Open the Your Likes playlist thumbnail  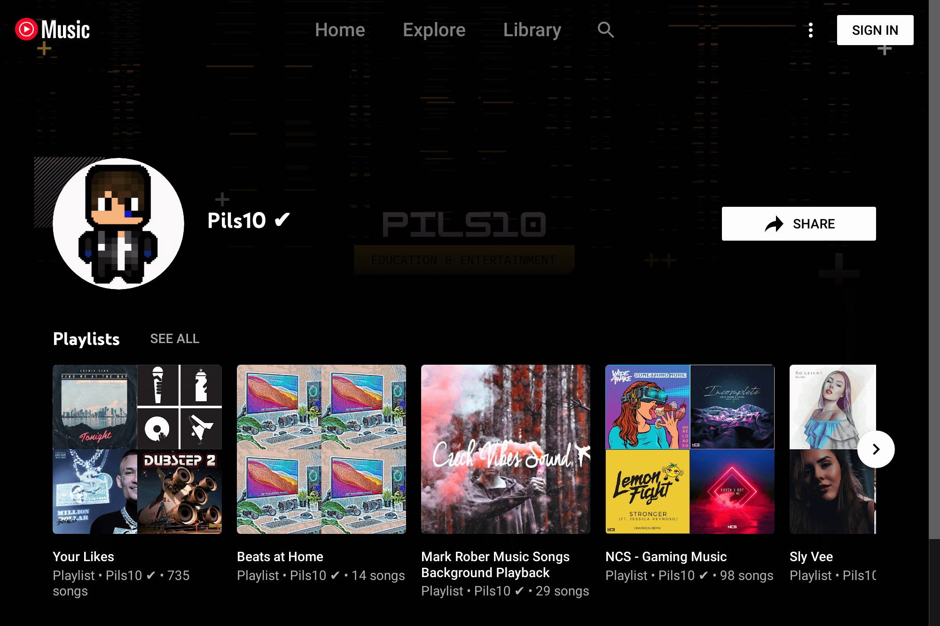[137, 449]
